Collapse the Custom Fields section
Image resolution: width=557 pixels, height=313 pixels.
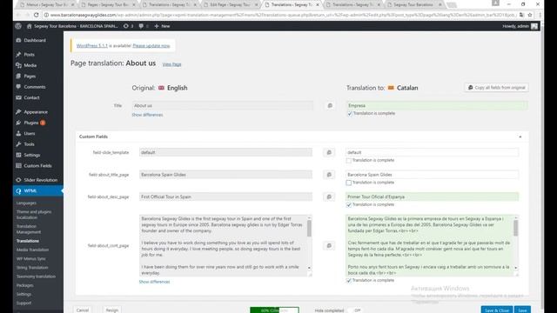(520, 137)
